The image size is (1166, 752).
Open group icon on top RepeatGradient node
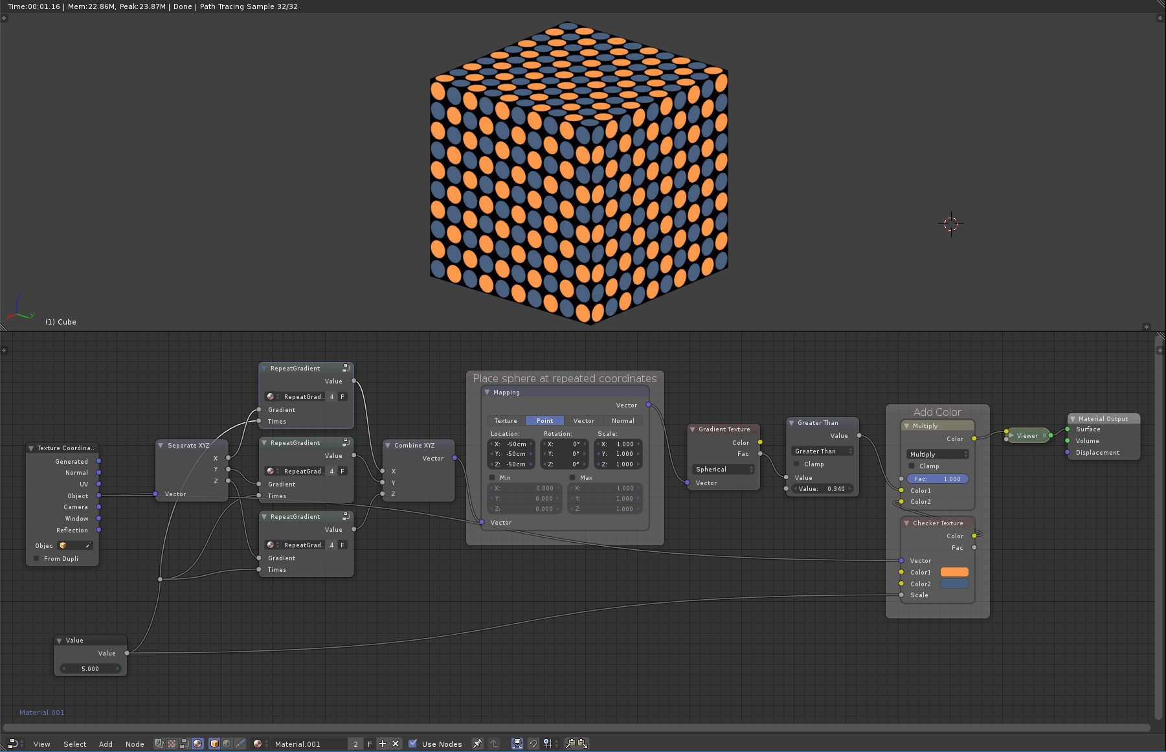(x=346, y=368)
